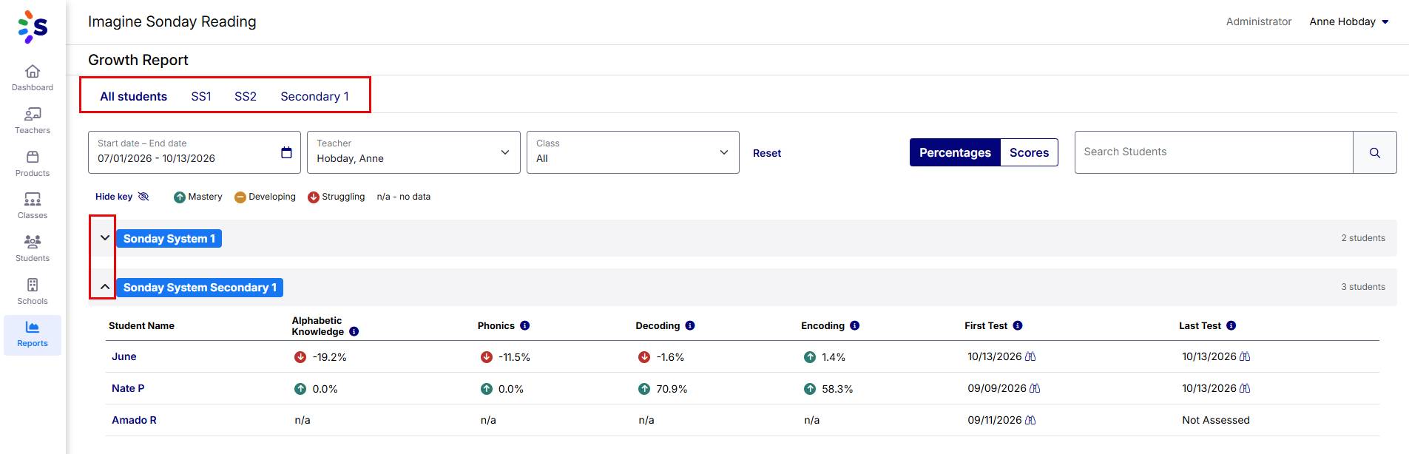
Task: Show info for Alphabetic Knowledge column
Action: tap(354, 331)
